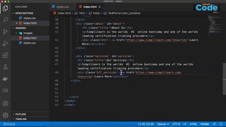Open the Testing flask icon
Image resolution: width=226 pixels, height=127 pixels.
[5, 67]
